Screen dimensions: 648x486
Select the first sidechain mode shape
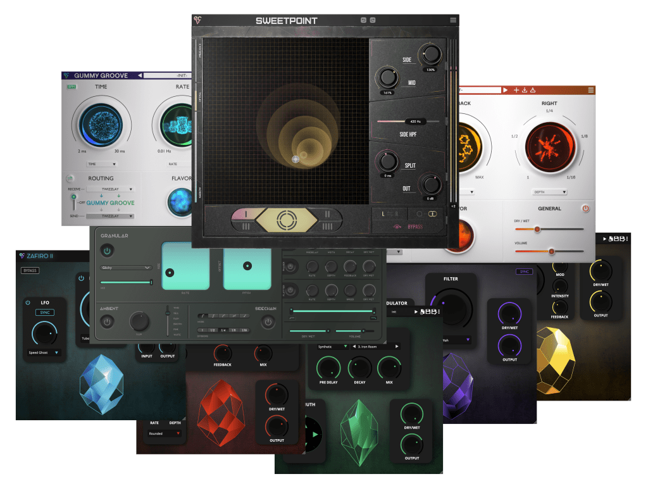202,316
